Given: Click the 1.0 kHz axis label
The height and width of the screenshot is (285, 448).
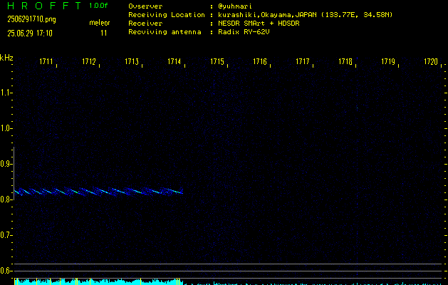Looking at the screenshot, I should coord(6,128).
